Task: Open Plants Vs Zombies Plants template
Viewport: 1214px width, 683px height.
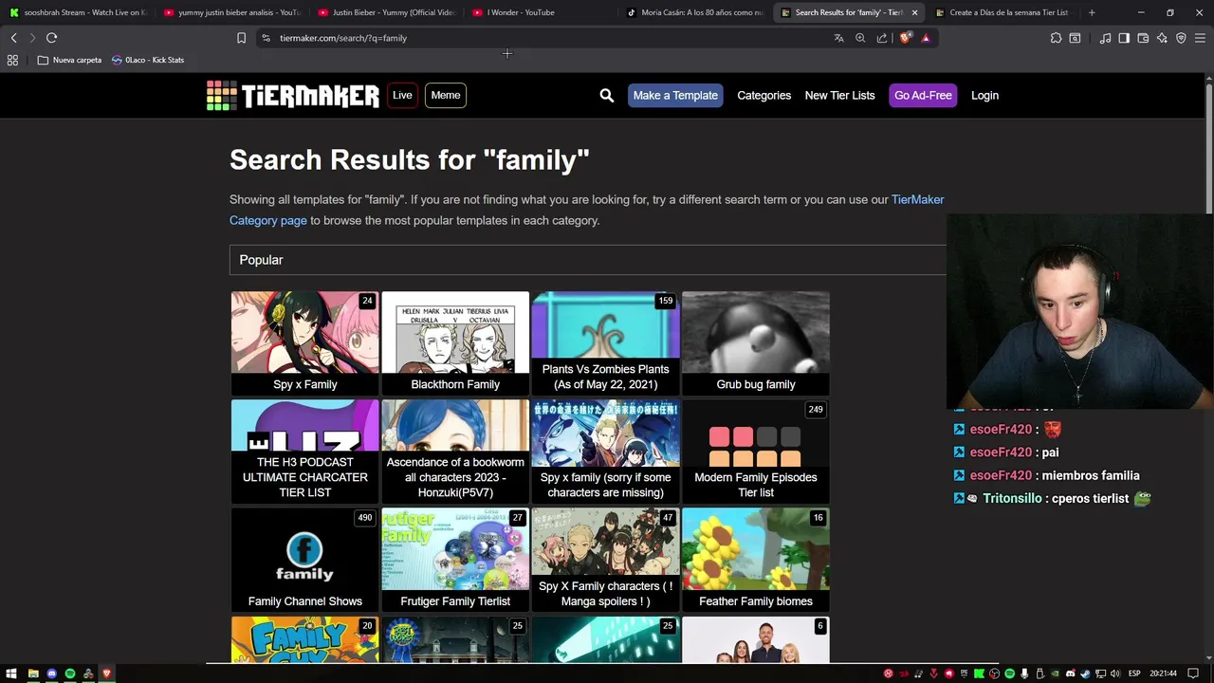Action: click(x=605, y=343)
